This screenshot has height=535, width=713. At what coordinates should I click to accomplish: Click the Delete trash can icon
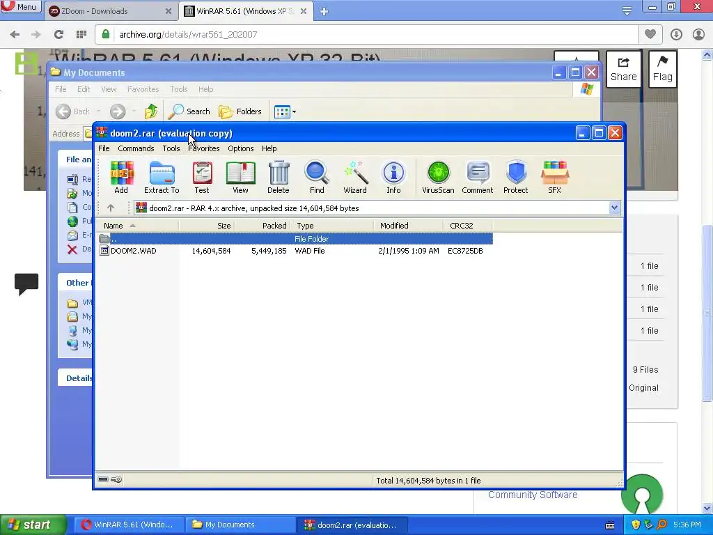[x=279, y=178]
